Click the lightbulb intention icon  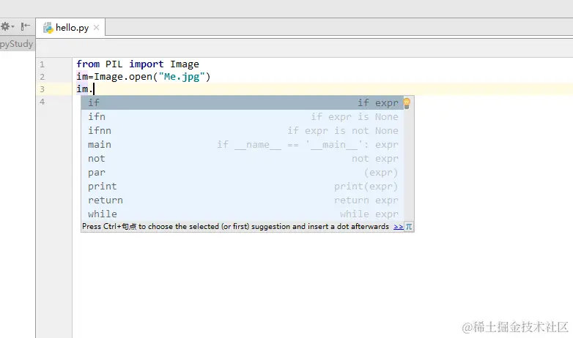[407, 103]
